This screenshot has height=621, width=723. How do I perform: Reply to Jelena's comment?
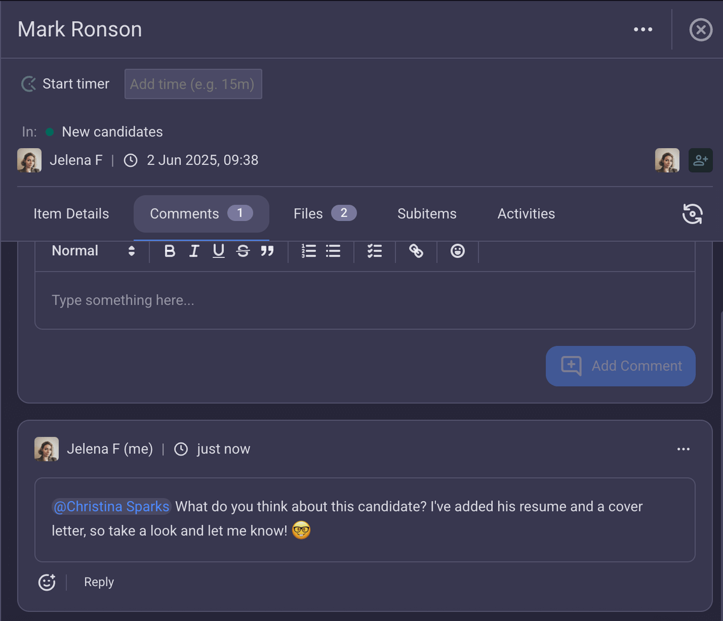pos(98,582)
